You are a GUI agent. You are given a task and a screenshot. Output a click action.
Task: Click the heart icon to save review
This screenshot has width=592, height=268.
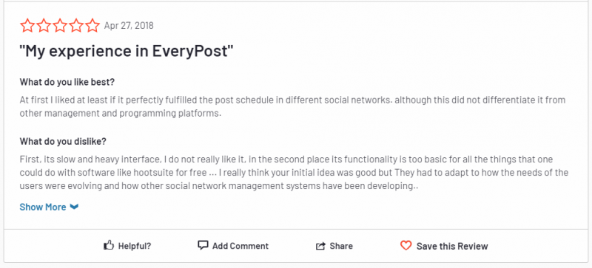tap(406, 246)
